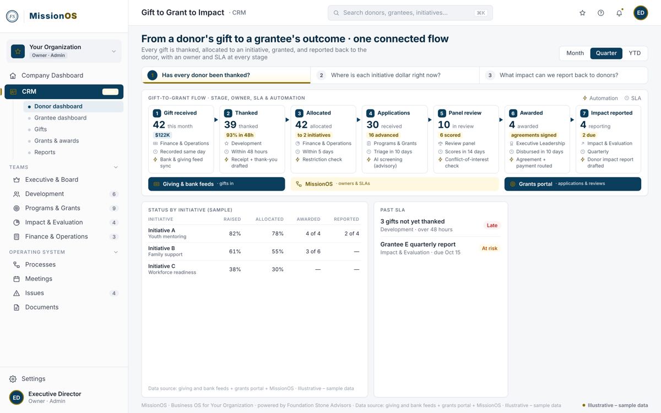The width and height of the screenshot is (661, 413).
Task: Open Gifts in CRM submenu
Action: tap(73, 129)
